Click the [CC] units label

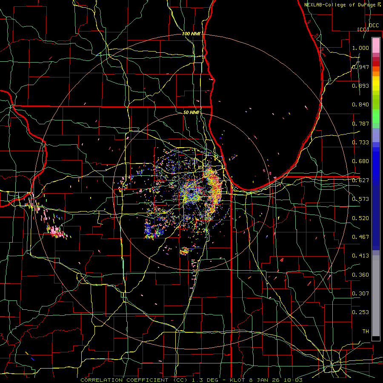[363, 29]
